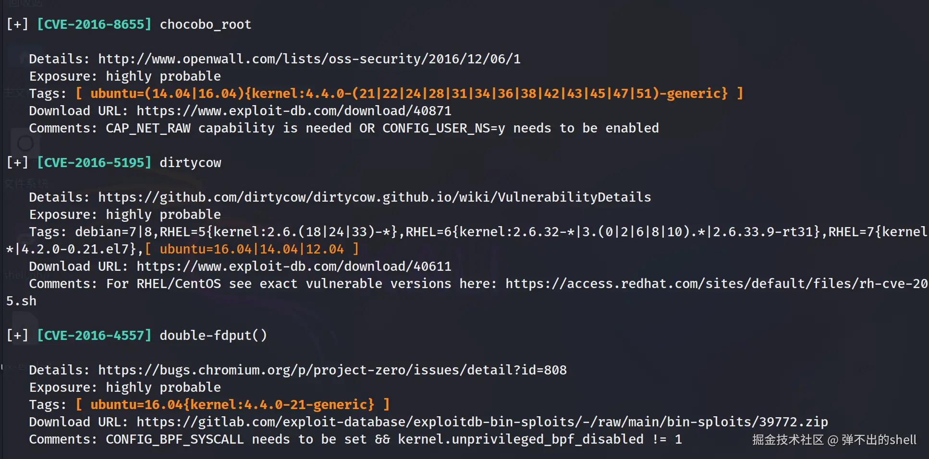Open the openwall.com oss-security details URL

pos(309,59)
